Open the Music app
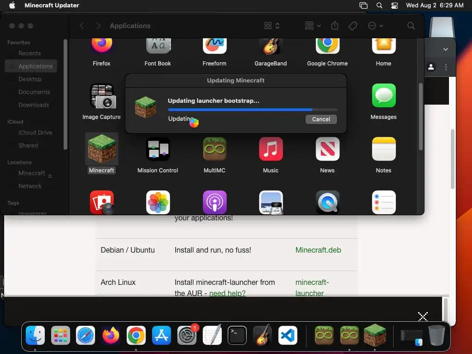Image resolution: width=472 pixels, height=354 pixels. [x=271, y=149]
